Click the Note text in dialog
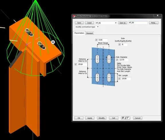The height and width of the screenshot is (140, 165). point(125,67)
